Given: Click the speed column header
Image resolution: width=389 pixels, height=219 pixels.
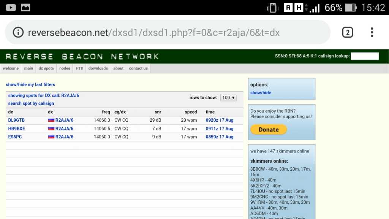Looking at the screenshot, I should (191, 112).
